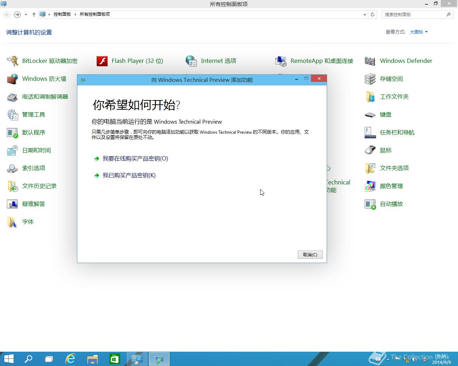458x366 pixels.
Task: Open the Store app from taskbar
Action: tap(114, 359)
